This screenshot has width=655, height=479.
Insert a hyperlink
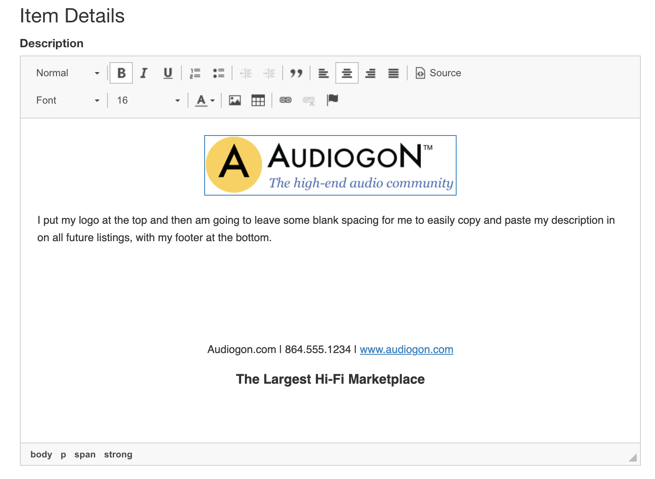tap(286, 100)
